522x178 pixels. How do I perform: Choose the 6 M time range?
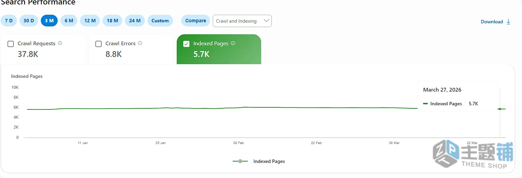(x=69, y=21)
